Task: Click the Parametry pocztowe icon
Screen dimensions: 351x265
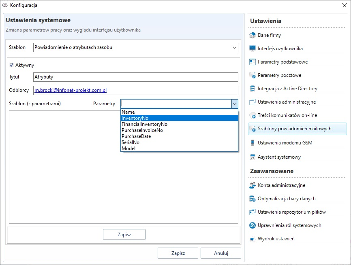Action: pyautogui.click(x=253, y=75)
